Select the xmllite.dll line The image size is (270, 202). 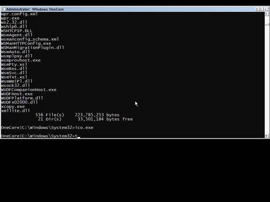tap(16, 111)
